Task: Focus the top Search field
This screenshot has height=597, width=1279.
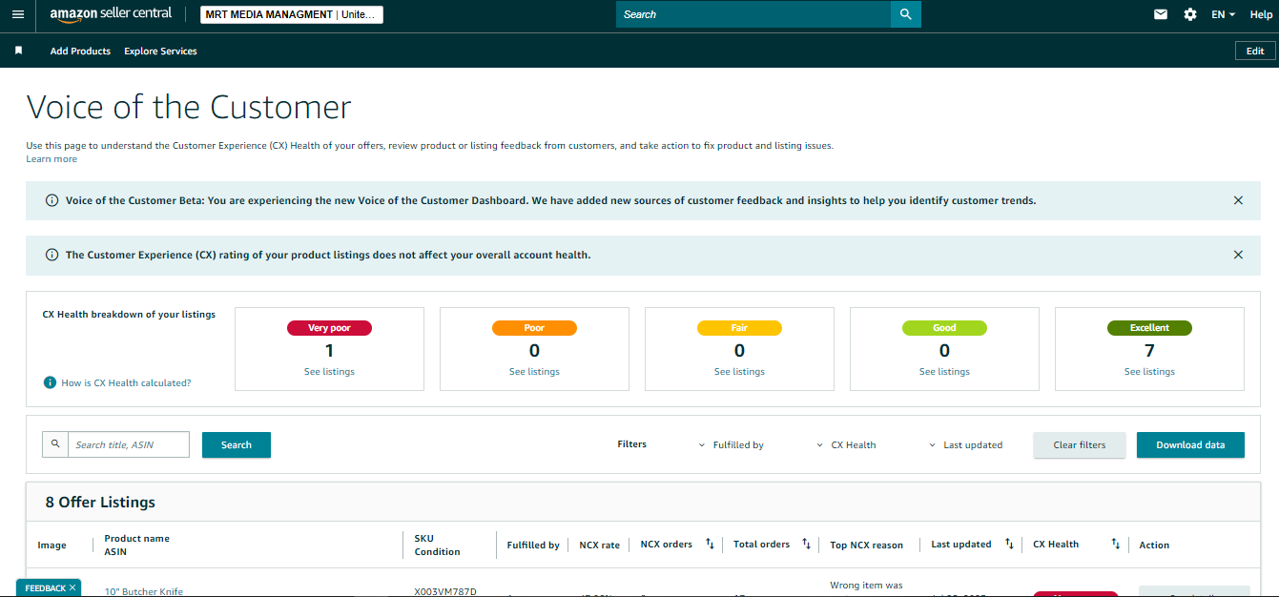Action: click(753, 14)
